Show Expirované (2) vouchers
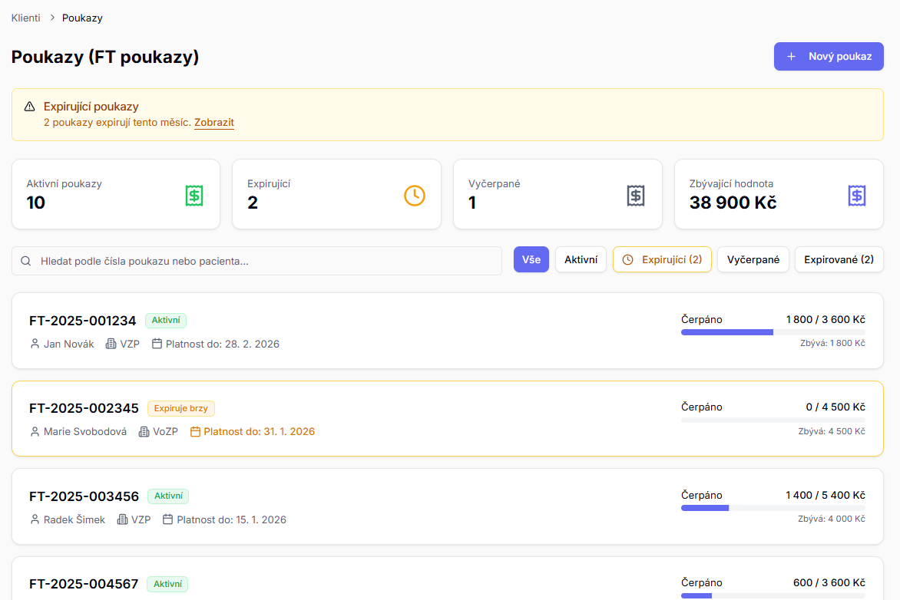This screenshot has height=600, width=900. pyautogui.click(x=839, y=259)
